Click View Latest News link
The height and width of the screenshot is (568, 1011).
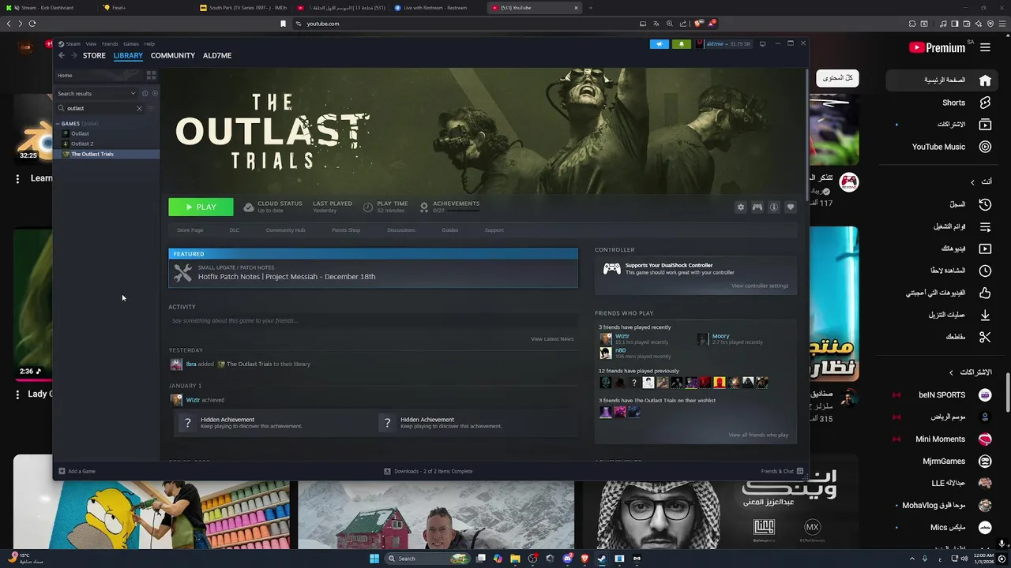click(x=552, y=339)
